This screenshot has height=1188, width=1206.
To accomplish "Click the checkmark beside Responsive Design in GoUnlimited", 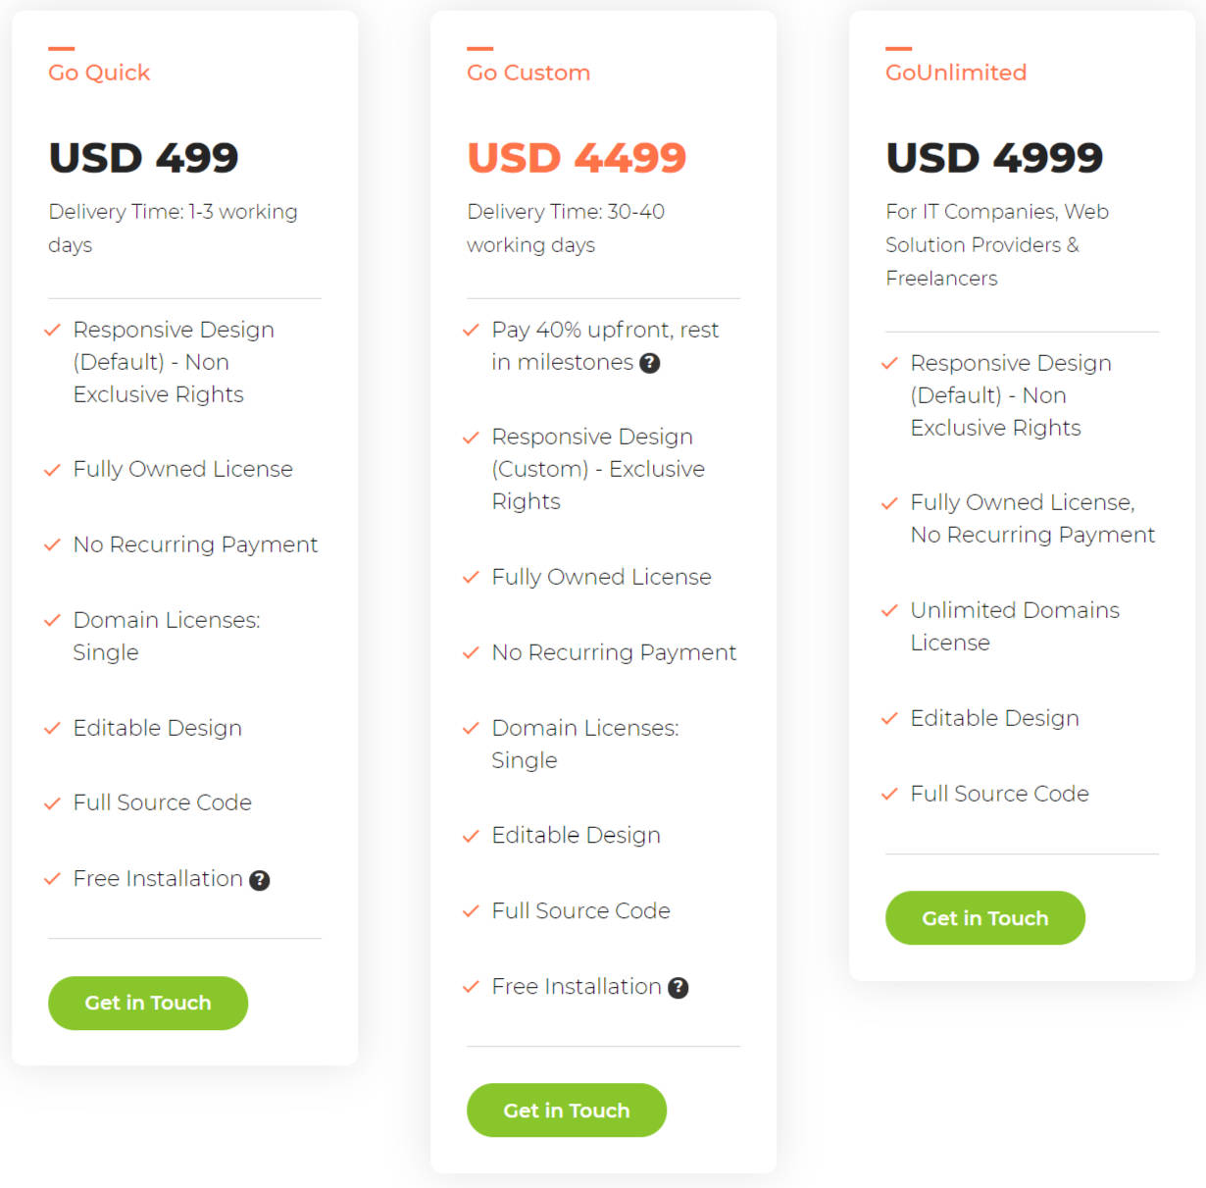I will [x=890, y=363].
